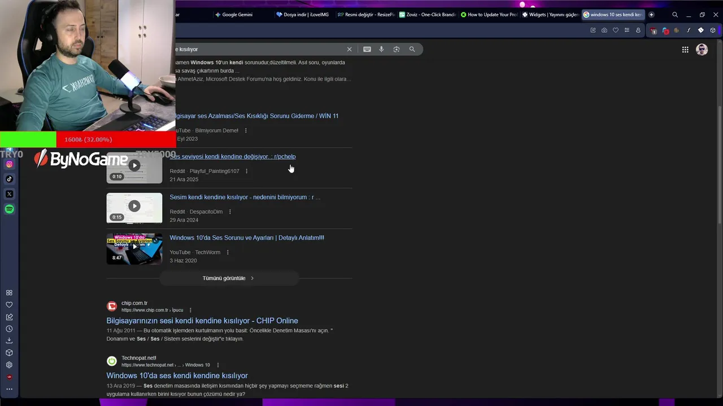Screen dimensions: 723x406
Task: Clear the Google search box text
Action: [x=349, y=49]
